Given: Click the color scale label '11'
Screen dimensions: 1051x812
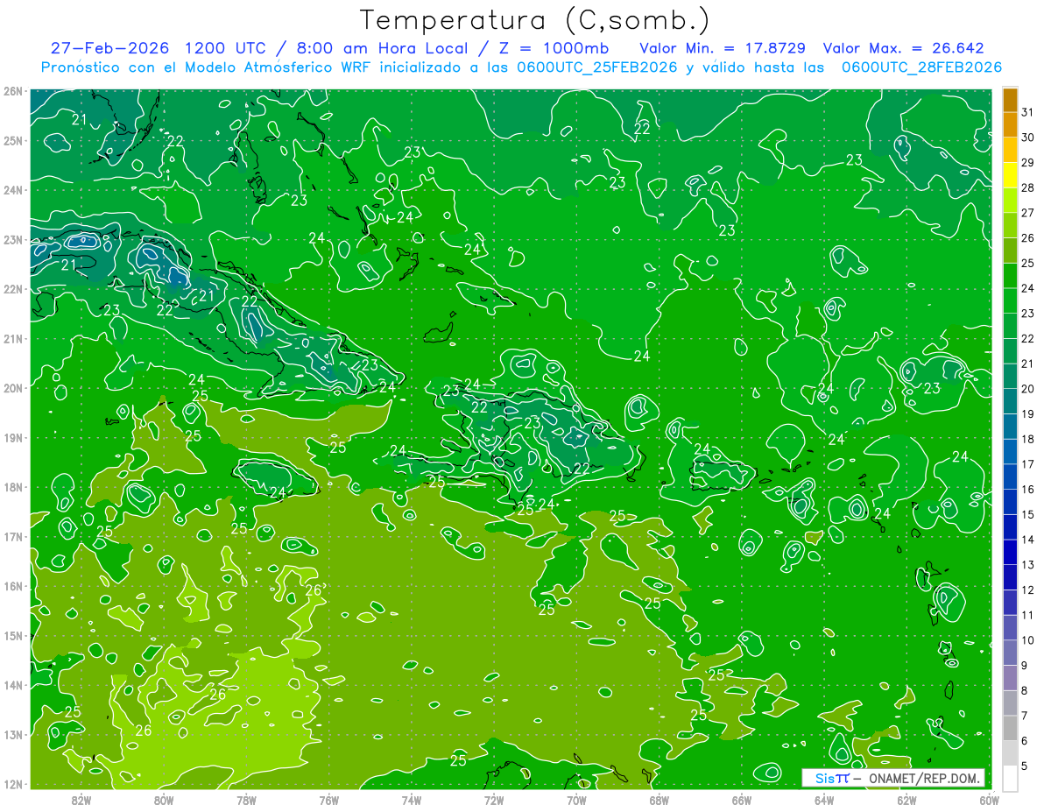Looking at the screenshot, I should pyautogui.click(x=1028, y=616).
